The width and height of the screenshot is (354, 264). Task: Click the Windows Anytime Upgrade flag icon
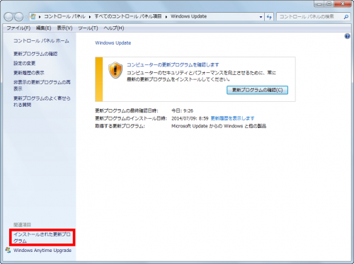(8, 250)
